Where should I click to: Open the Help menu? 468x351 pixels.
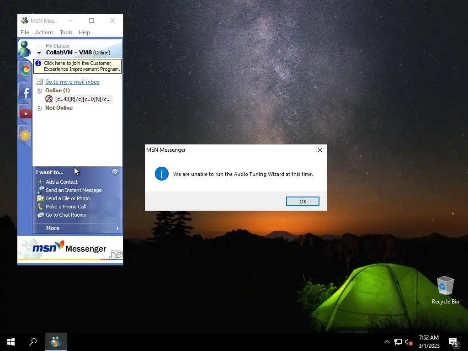pos(84,32)
